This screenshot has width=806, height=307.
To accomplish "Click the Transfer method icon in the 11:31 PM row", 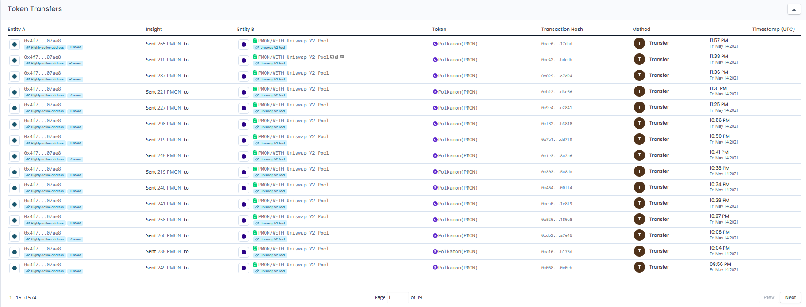I will (639, 91).
